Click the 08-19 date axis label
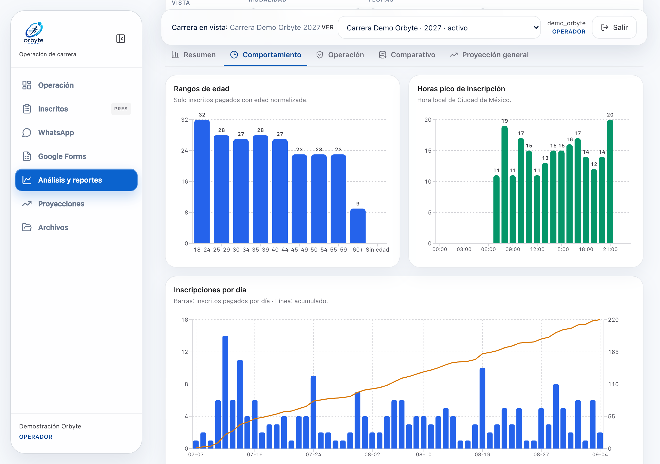 click(x=482, y=454)
